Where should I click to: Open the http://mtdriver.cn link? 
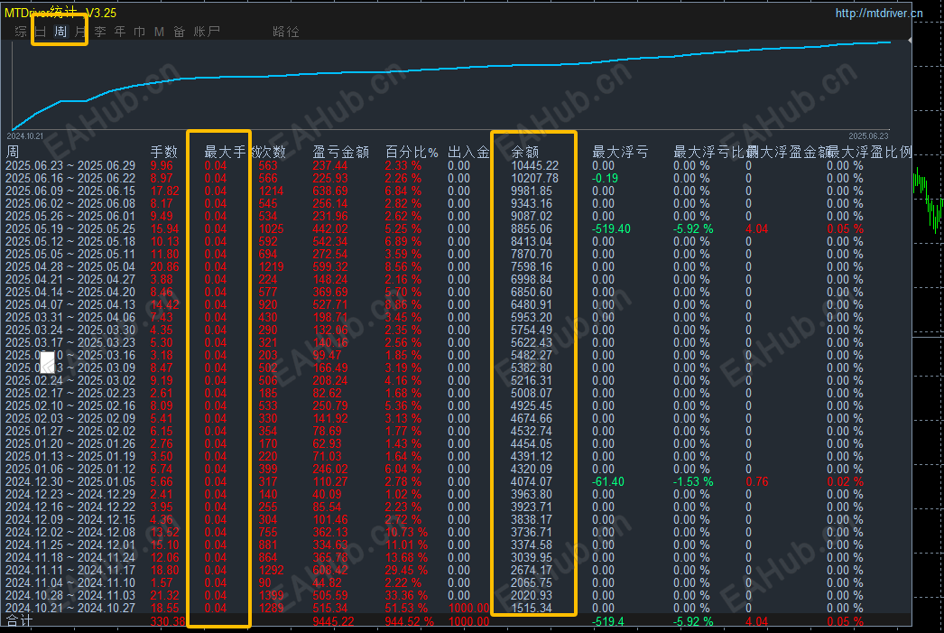[x=878, y=13]
